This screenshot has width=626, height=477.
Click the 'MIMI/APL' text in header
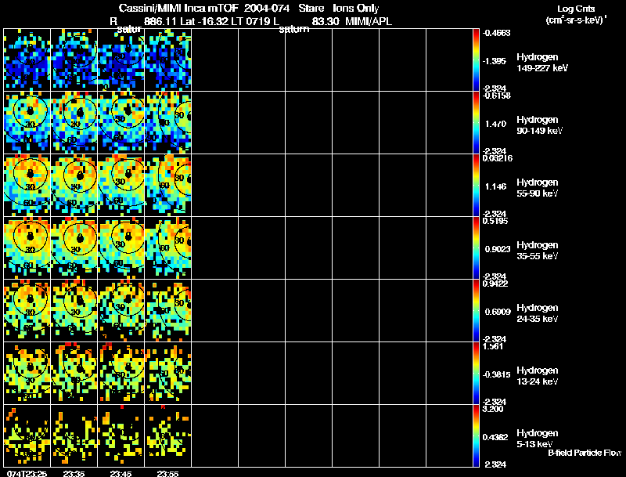pos(369,21)
